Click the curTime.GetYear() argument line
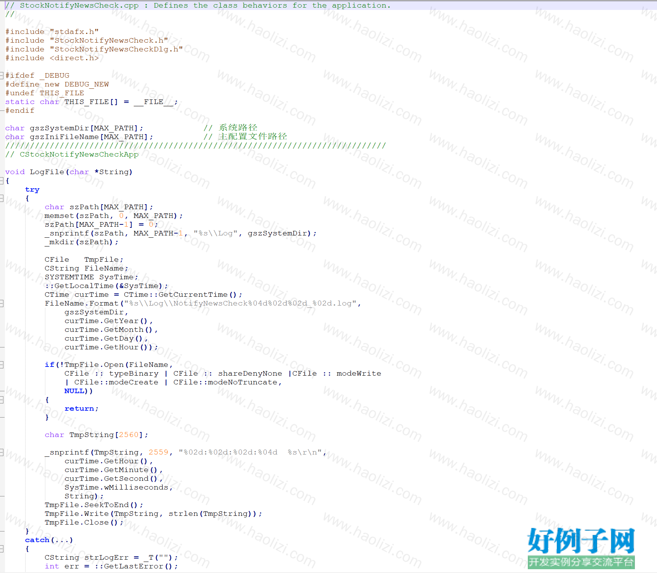 tap(109, 321)
